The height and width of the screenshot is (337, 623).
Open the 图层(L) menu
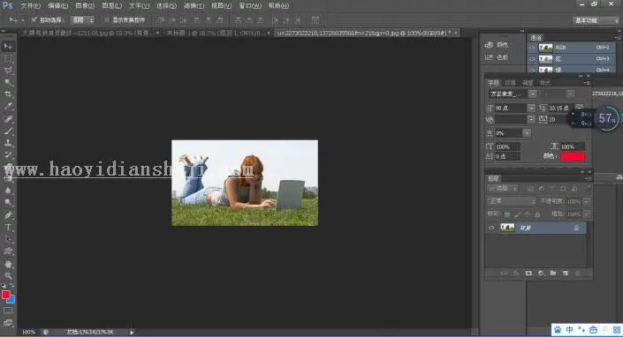point(111,6)
